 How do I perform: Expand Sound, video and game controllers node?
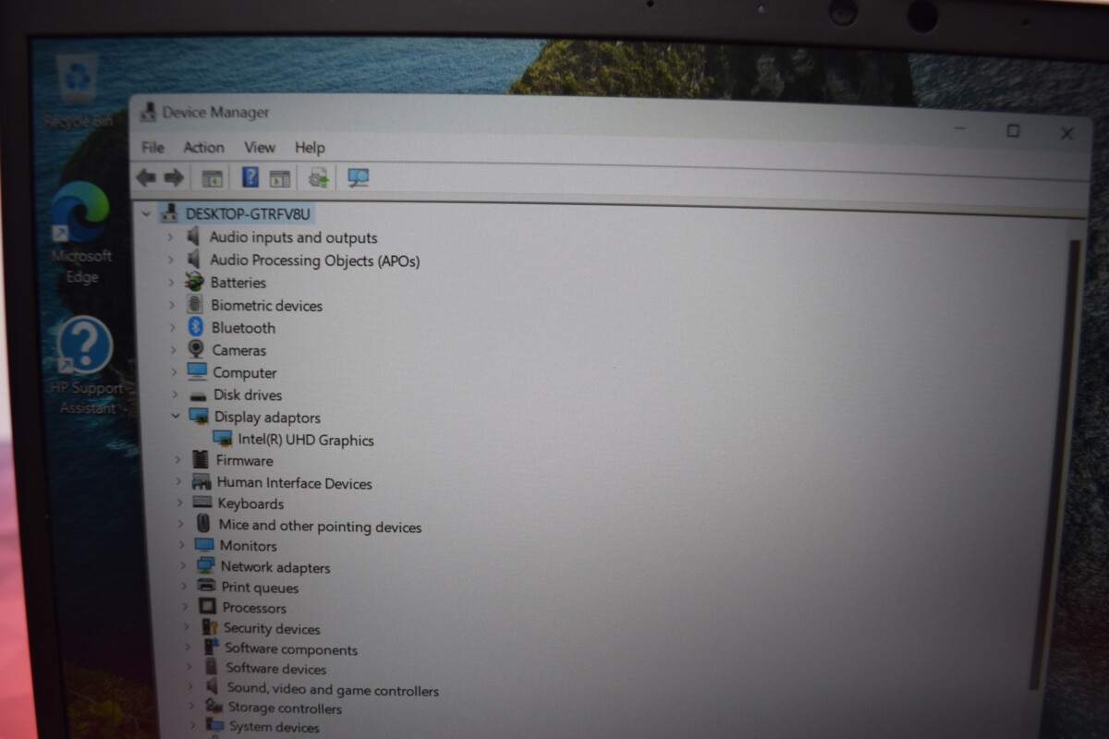pos(190,687)
